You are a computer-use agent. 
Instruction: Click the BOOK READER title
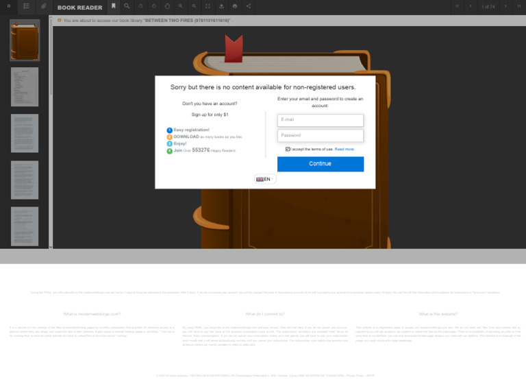[80, 8]
